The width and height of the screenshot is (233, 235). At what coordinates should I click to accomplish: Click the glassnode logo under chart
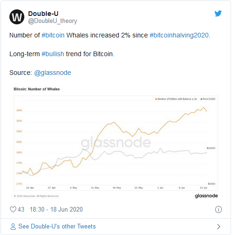(x=206, y=196)
